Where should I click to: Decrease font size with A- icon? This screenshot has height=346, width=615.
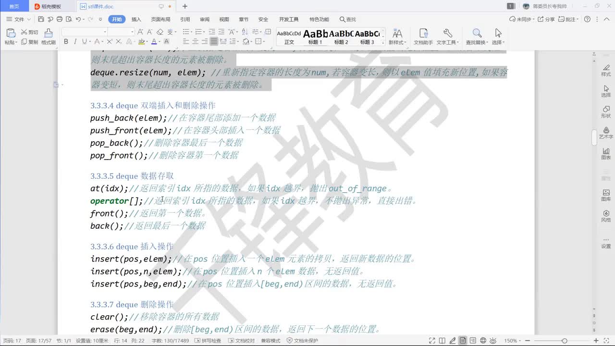(150, 32)
